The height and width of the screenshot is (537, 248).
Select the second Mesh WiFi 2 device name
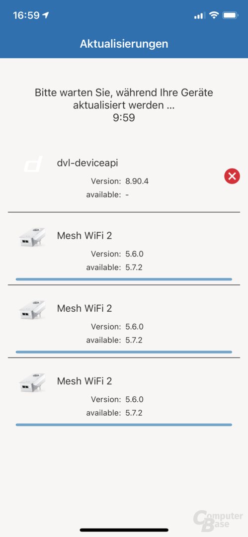click(x=84, y=308)
